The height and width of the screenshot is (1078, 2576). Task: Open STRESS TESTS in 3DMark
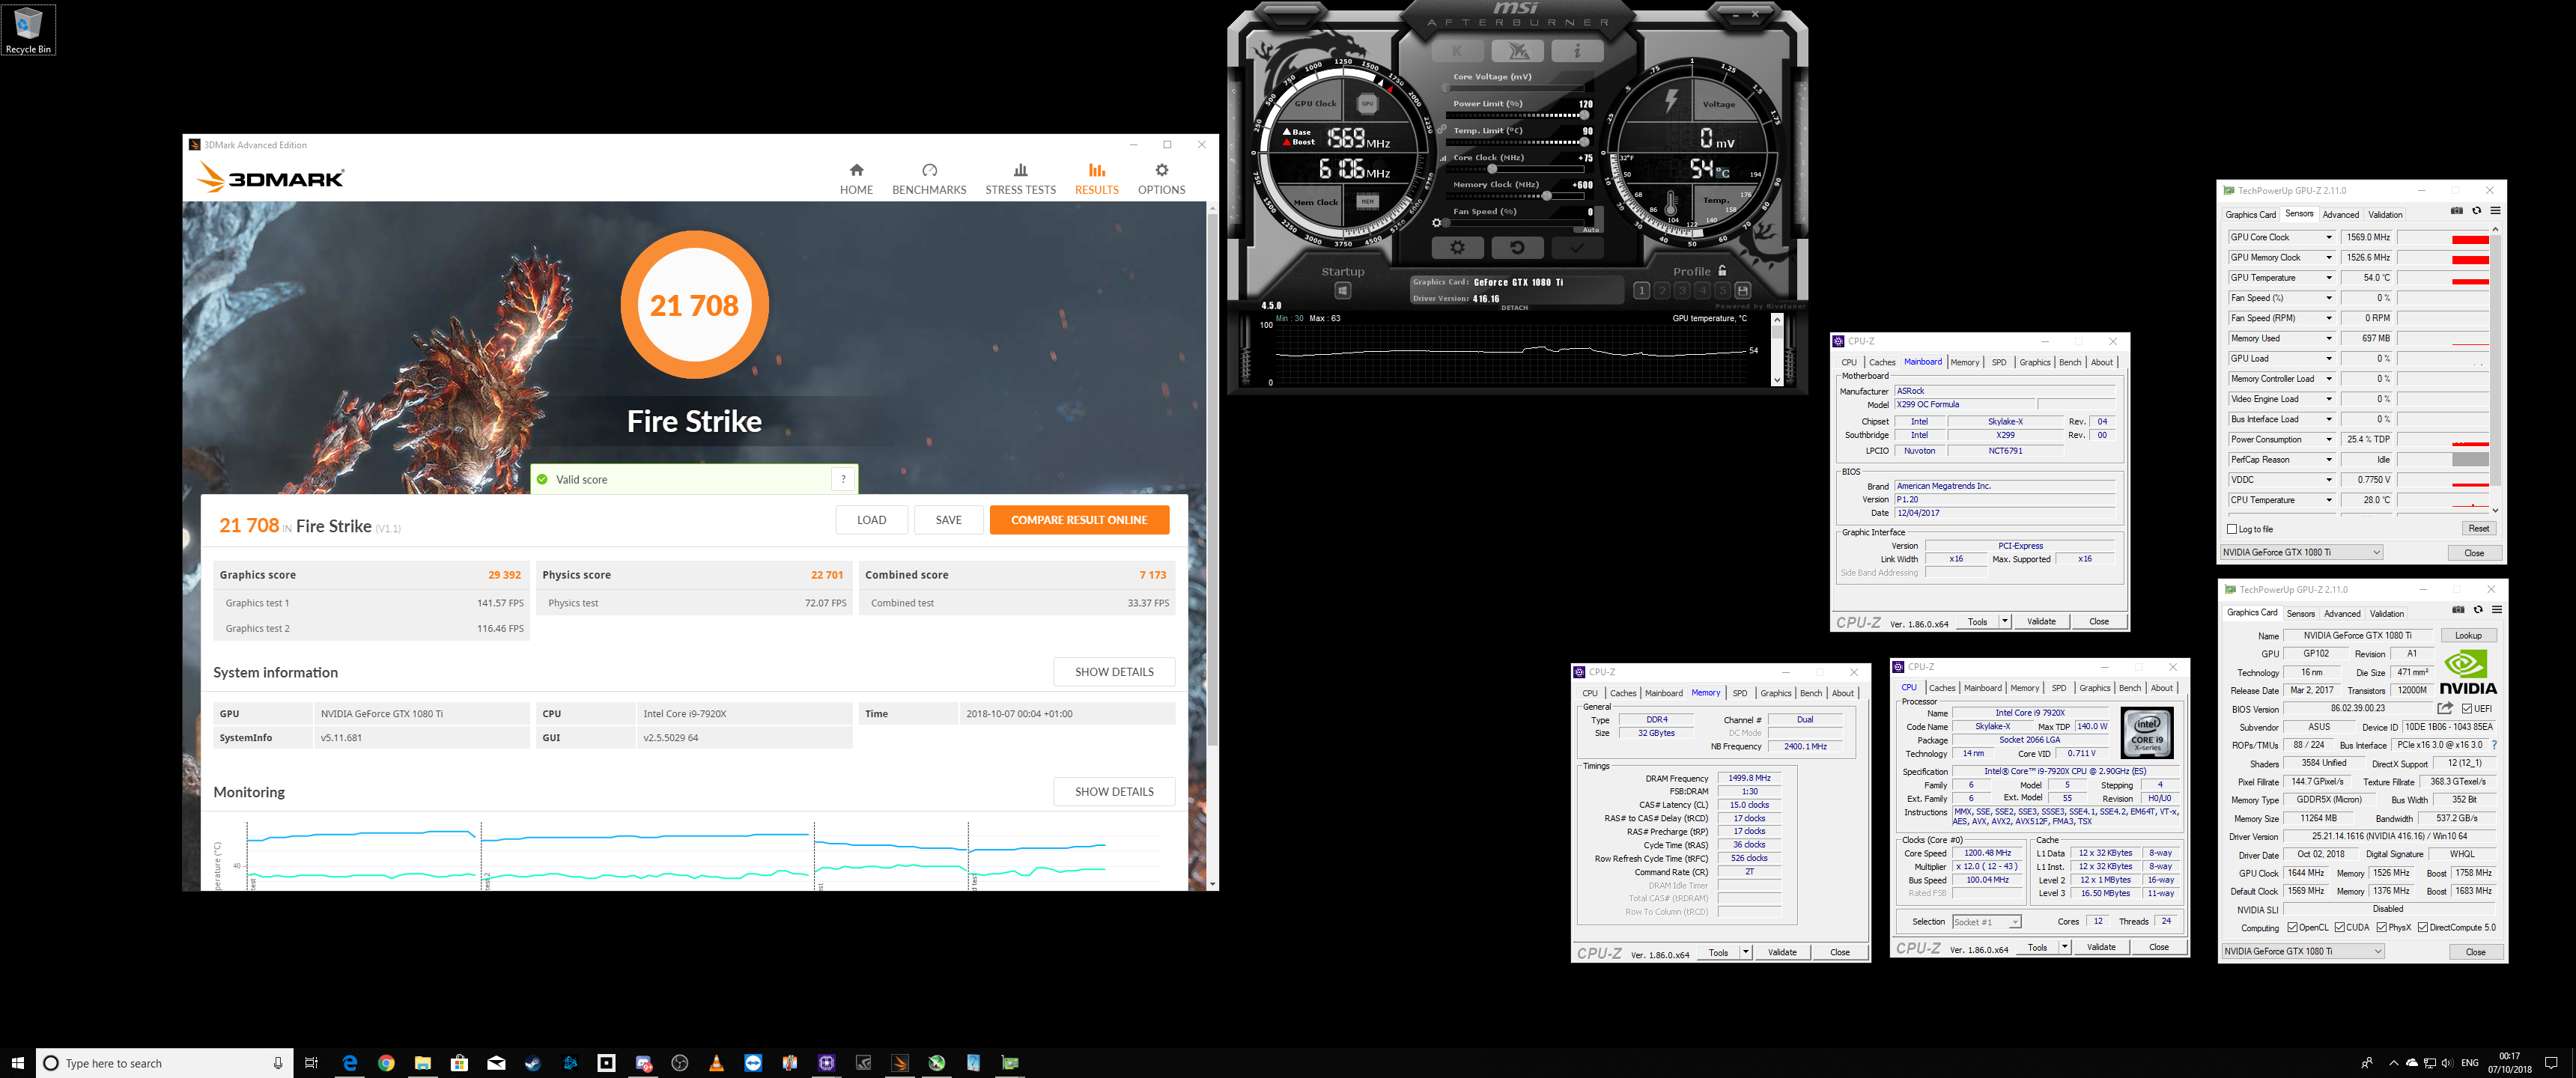[1020, 179]
